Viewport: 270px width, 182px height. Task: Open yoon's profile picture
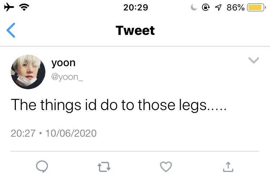click(28, 72)
